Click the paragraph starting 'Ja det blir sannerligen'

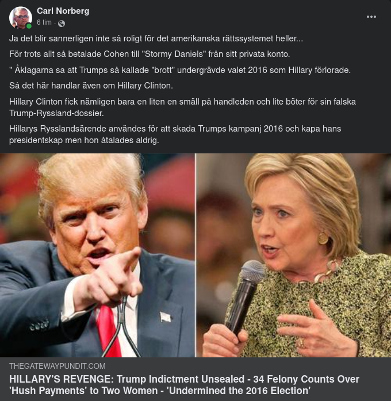click(156, 38)
